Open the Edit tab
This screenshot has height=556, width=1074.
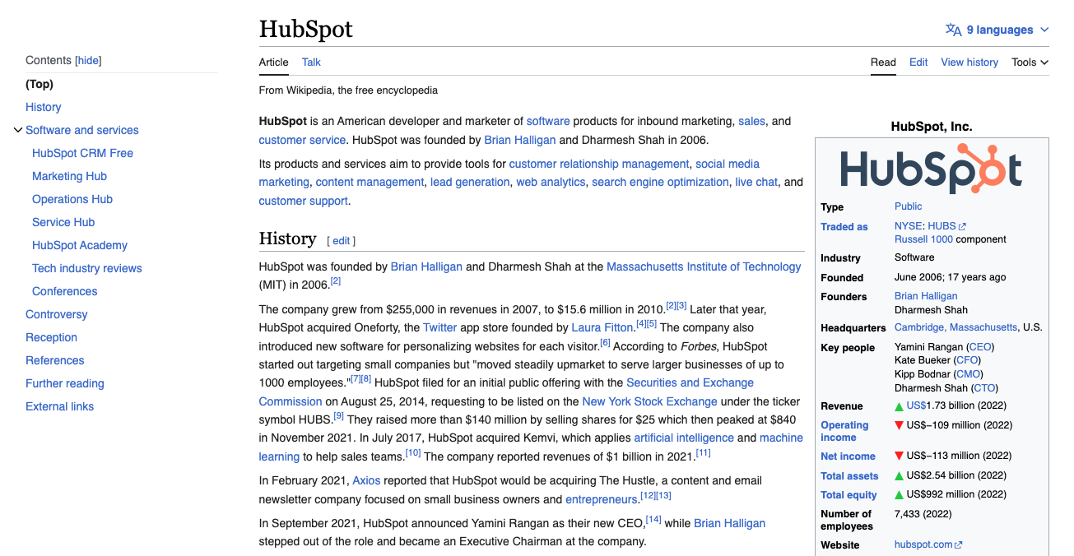918,62
